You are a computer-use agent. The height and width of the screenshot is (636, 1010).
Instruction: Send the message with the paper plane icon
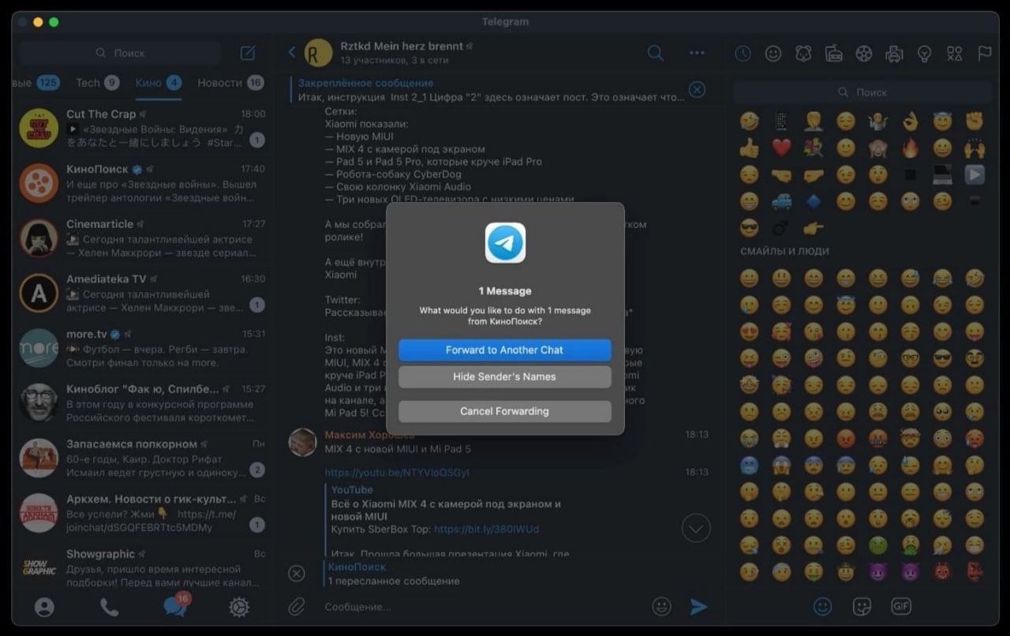[x=698, y=606]
